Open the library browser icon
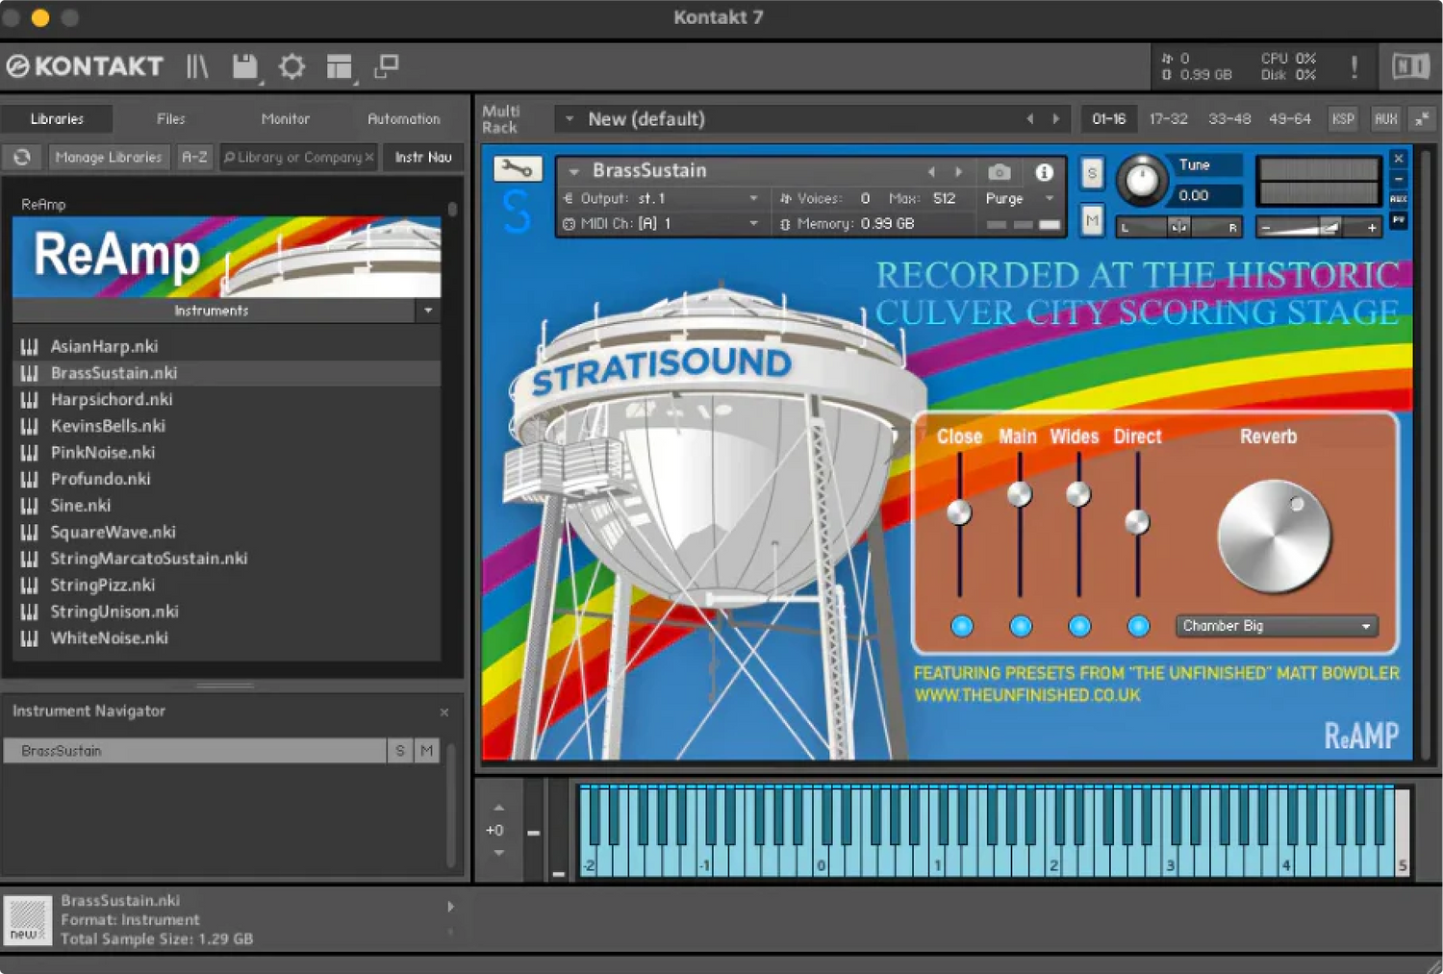This screenshot has height=974, width=1443. (x=197, y=66)
